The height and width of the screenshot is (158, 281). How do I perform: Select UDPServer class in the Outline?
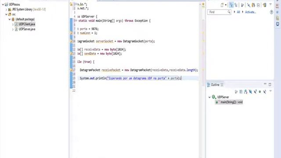223,97
